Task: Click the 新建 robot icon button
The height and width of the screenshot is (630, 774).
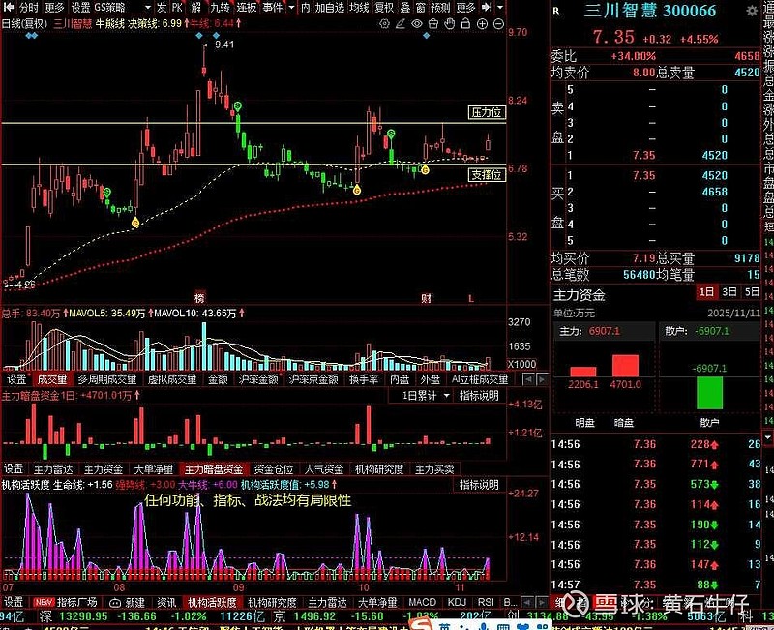Action: [127, 602]
